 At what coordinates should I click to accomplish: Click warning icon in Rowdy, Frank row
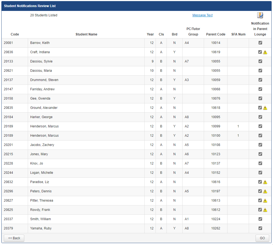pos(265,210)
